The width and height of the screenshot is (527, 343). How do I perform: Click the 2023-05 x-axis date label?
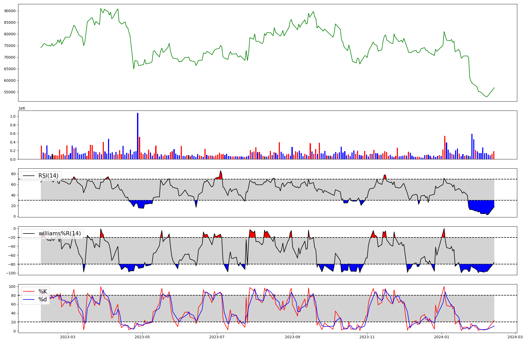click(x=142, y=337)
